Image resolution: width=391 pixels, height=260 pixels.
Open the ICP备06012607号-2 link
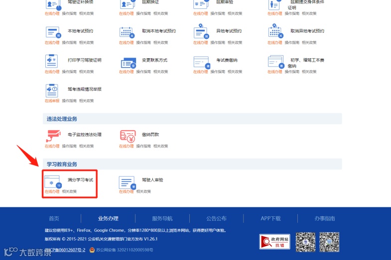(66, 250)
